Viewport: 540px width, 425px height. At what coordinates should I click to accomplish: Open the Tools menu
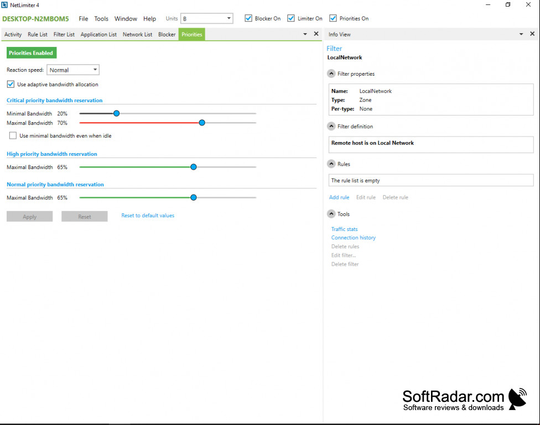click(101, 19)
